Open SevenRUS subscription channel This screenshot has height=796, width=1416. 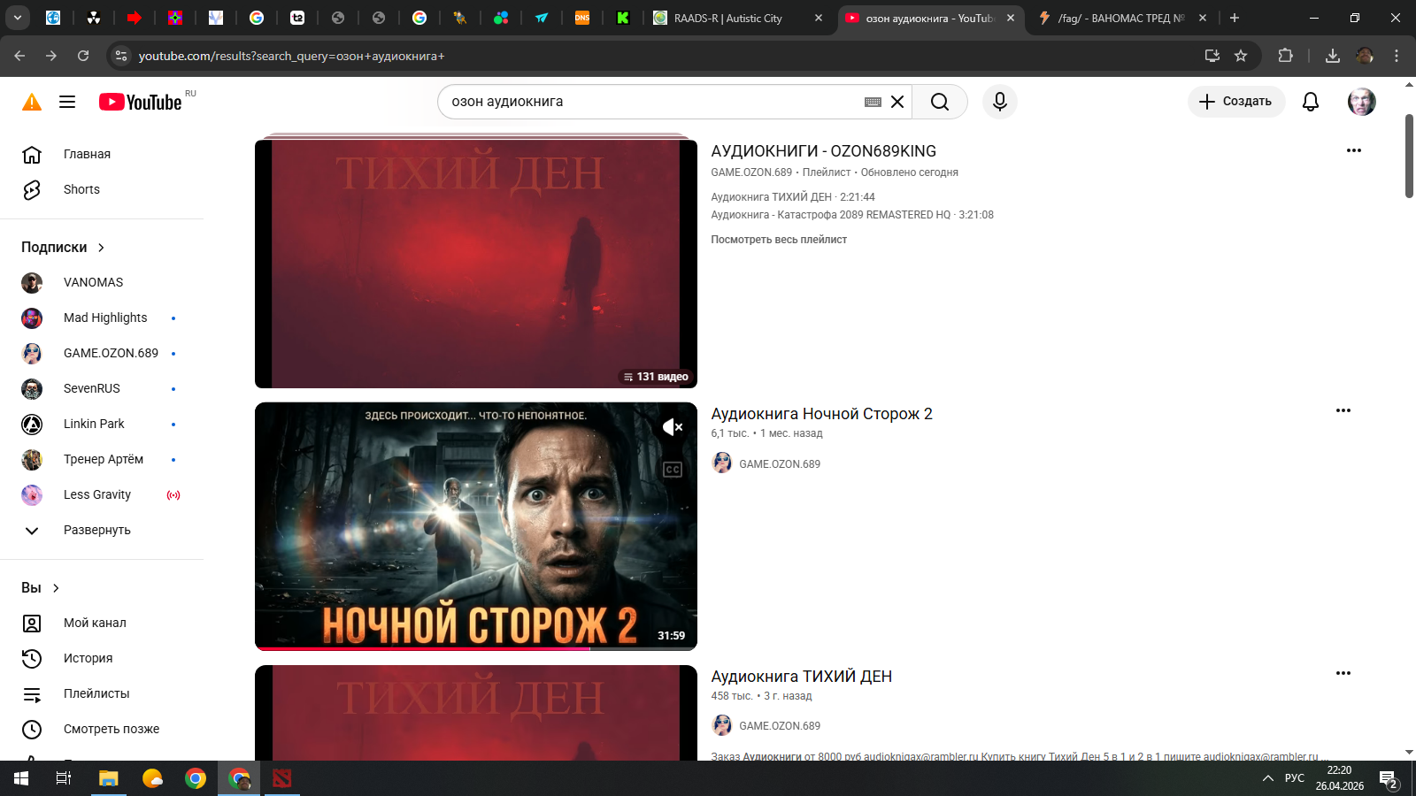pos(91,389)
